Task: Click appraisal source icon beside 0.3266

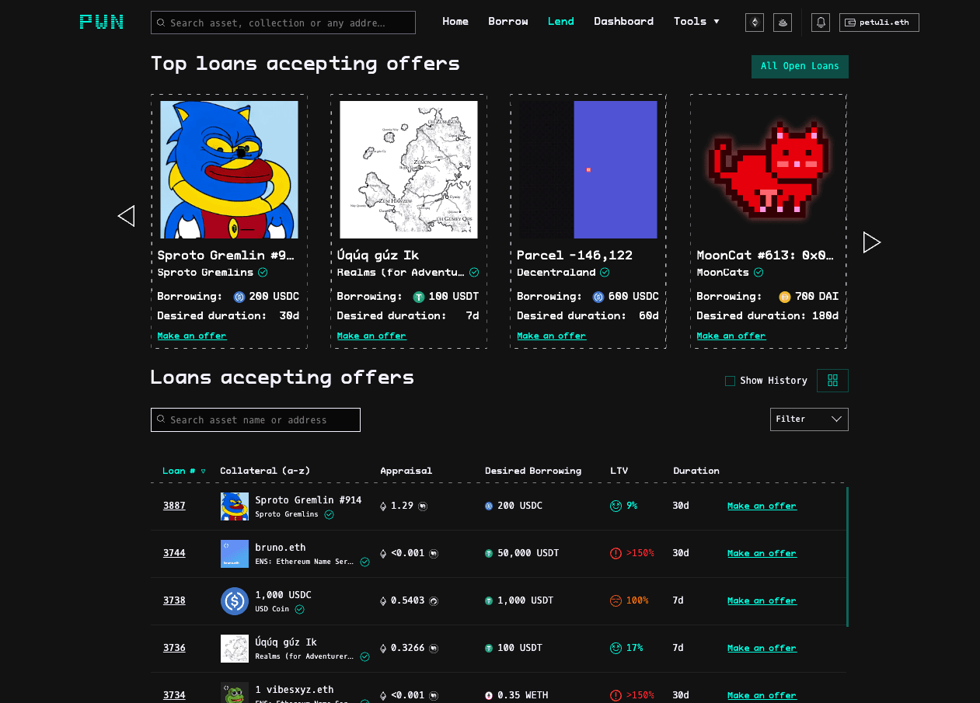Action: point(434,649)
